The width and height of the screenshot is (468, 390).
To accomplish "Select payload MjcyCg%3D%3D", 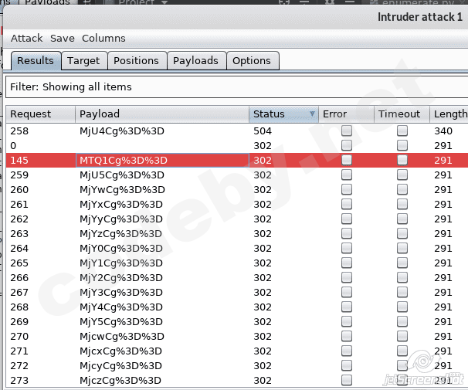I will click(120, 365).
